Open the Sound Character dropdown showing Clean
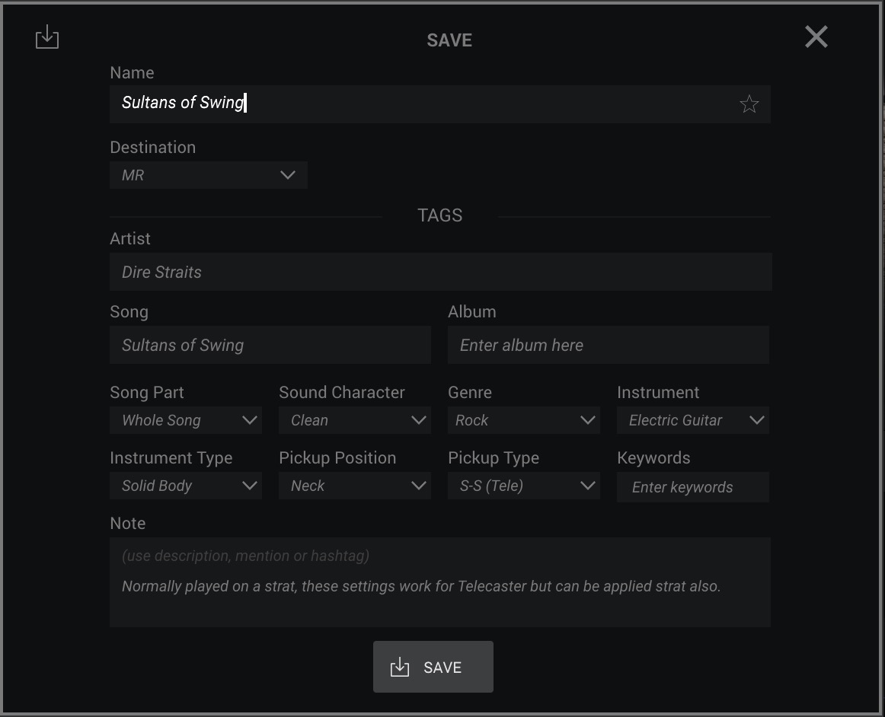 point(354,420)
